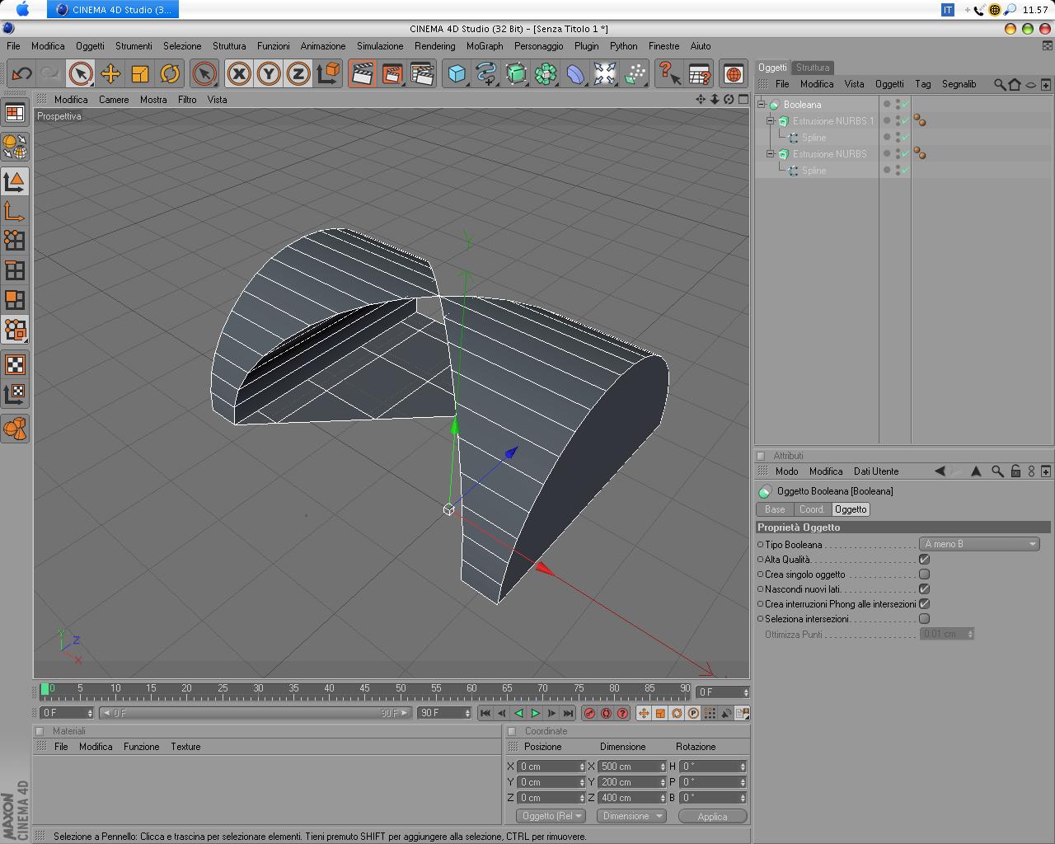The height and width of the screenshot is (844, 1055).
Task: Click the X Posizione input field
Action: point(549,767)
